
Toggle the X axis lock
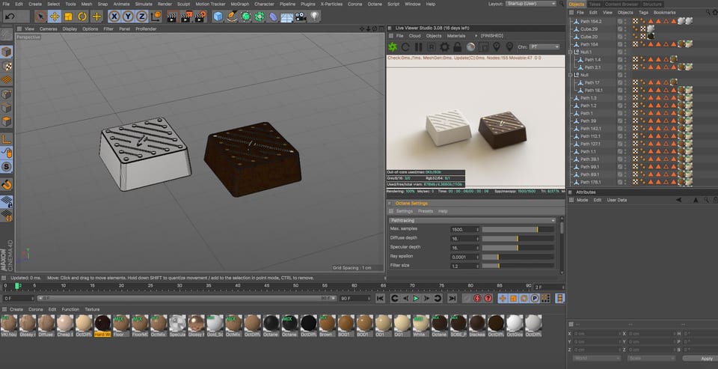point(115,16)
